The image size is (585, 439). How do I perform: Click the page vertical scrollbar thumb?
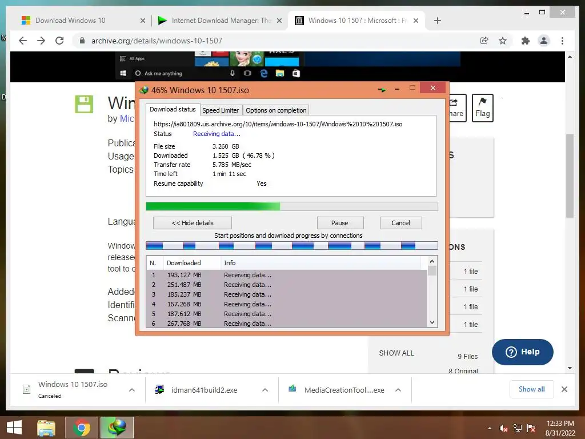(x=570, y=175)
